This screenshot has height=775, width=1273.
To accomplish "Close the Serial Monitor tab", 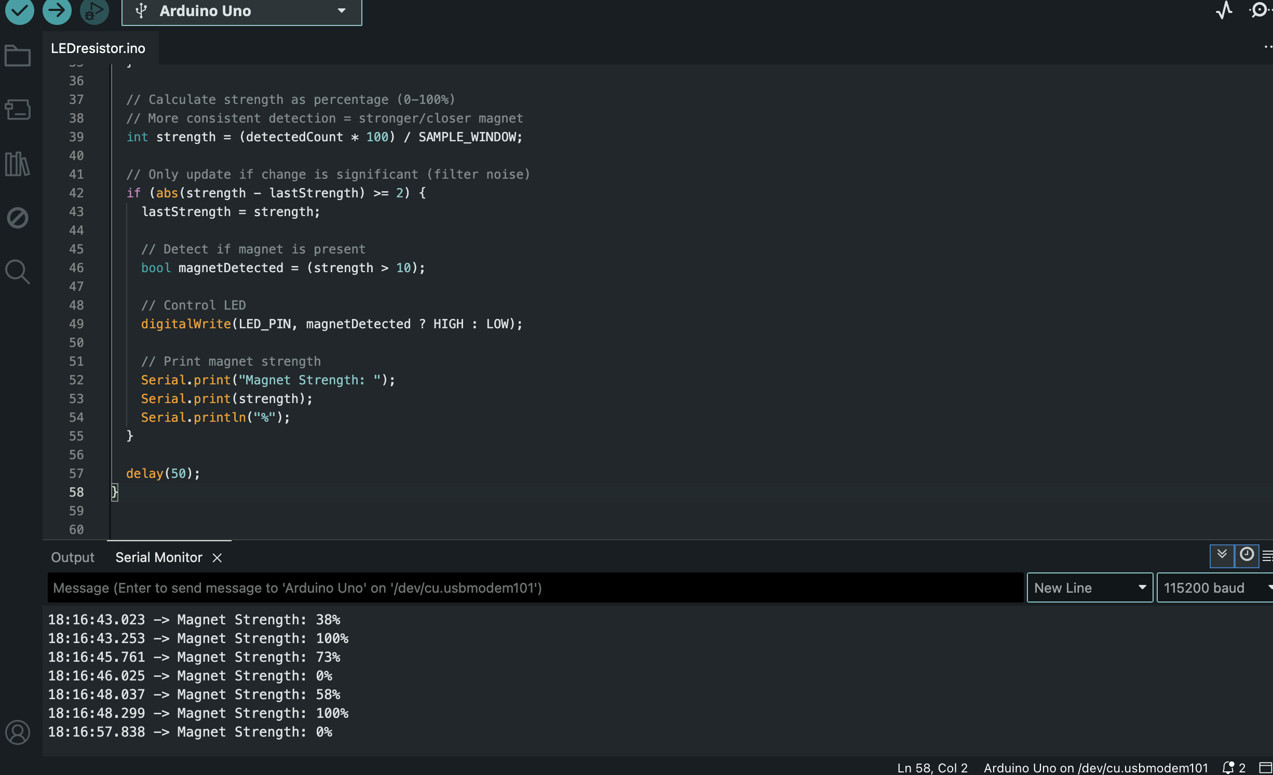I will tap(217, 558).
